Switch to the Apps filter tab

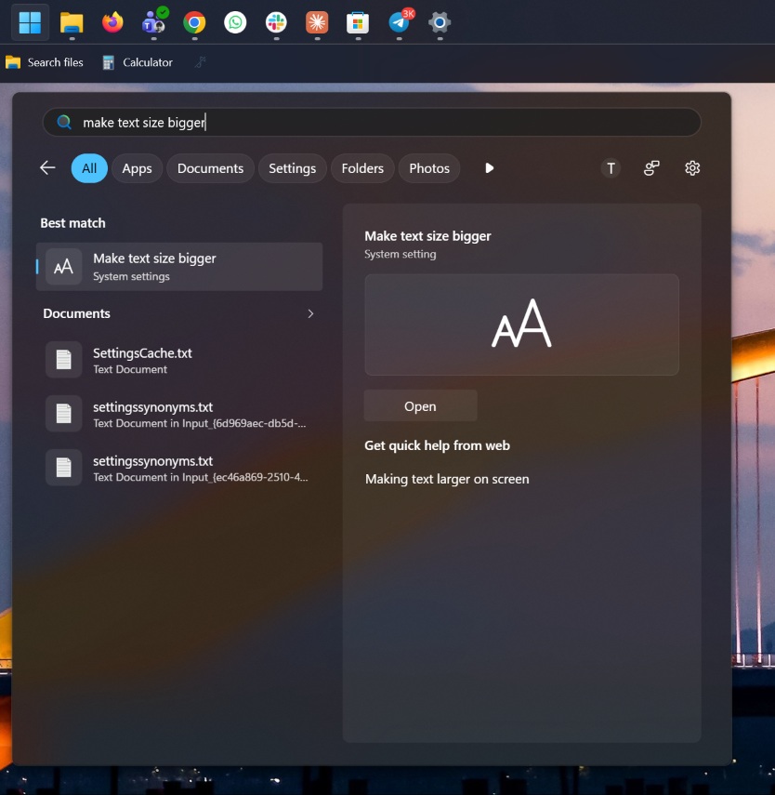(x=137, y=168)
